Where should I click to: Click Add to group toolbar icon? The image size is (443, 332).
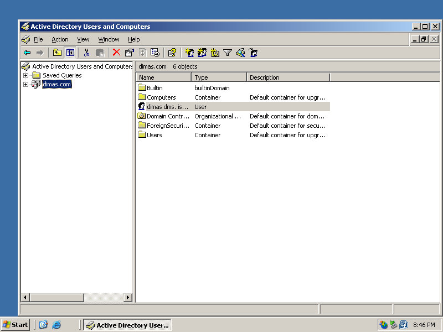253,53
